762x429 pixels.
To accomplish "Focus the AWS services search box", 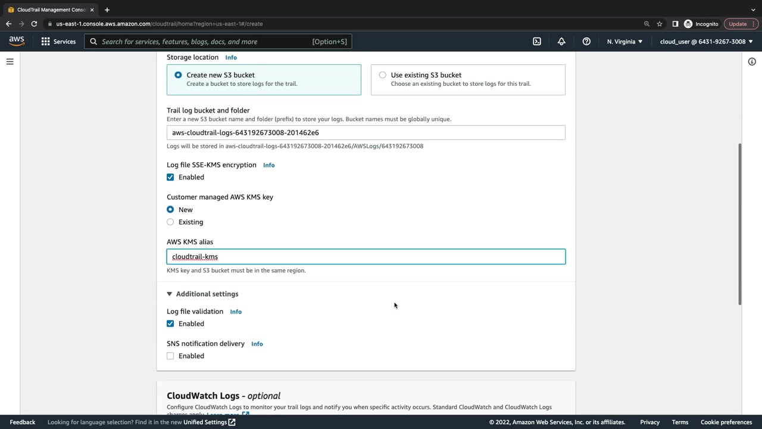I will click(218, 42).
